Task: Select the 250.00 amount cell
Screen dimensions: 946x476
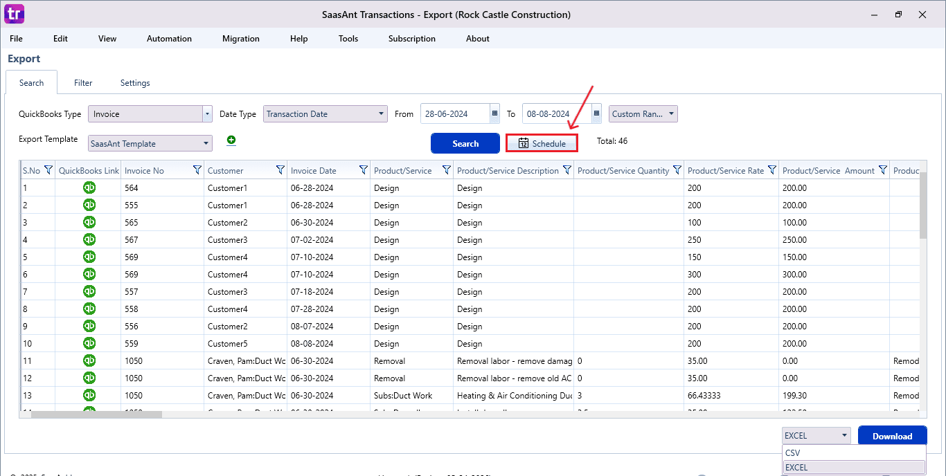Action: pos(834,239)
